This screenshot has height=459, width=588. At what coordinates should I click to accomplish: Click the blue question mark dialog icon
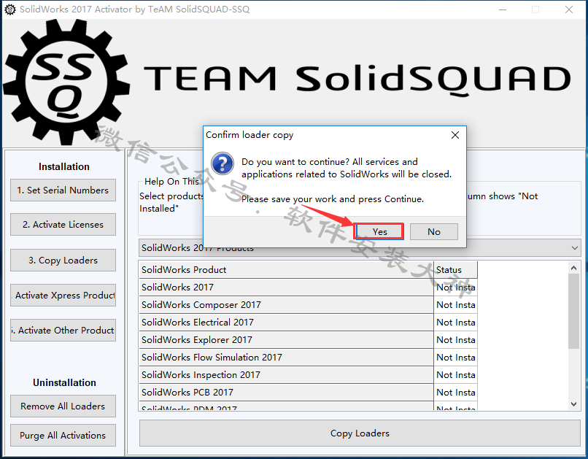tap(223, 163)
